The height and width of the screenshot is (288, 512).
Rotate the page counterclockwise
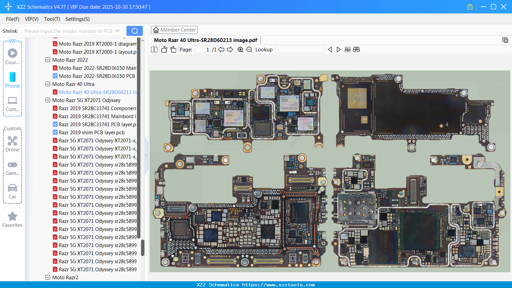point(164,50)
